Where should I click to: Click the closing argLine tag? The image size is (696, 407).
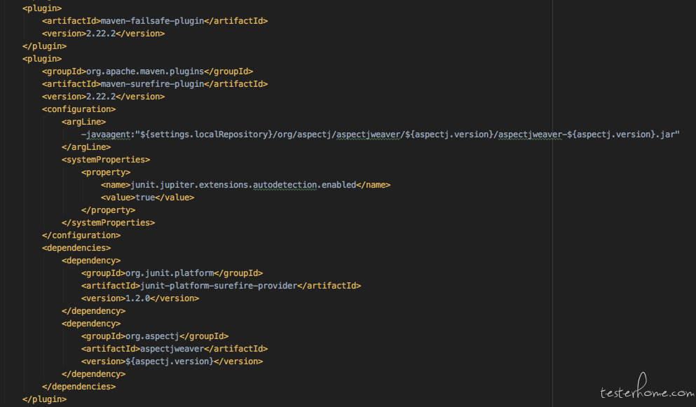coord(86,147)
